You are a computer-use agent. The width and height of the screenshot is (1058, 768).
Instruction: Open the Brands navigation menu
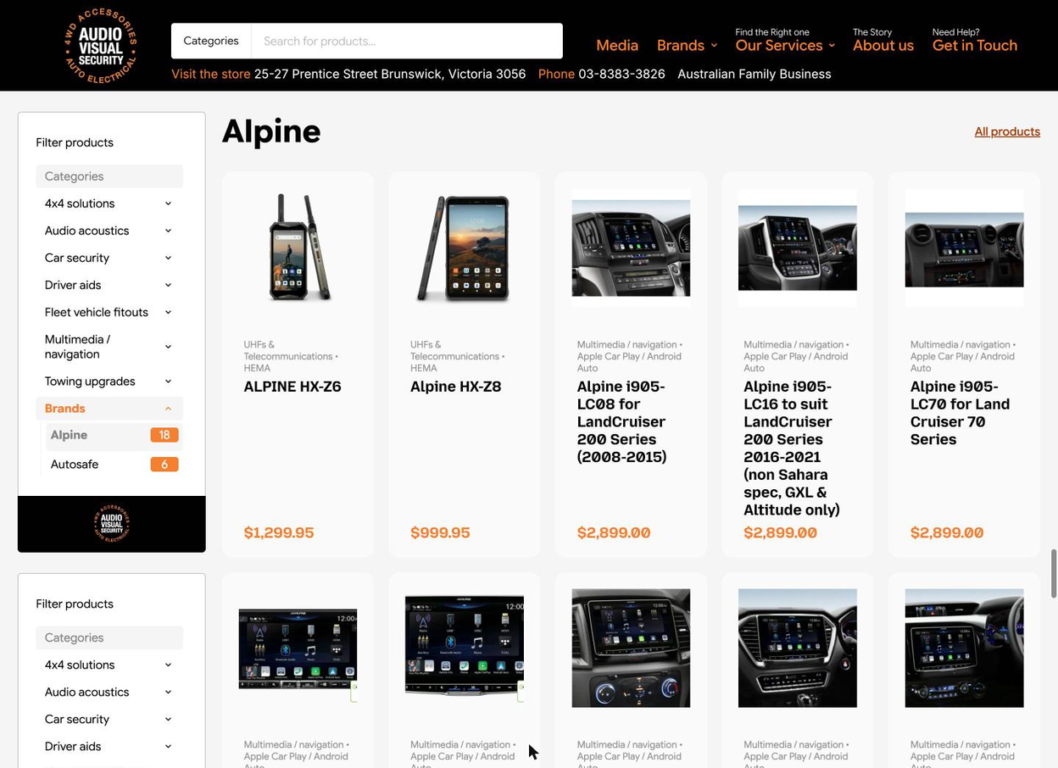click(687, 46)
